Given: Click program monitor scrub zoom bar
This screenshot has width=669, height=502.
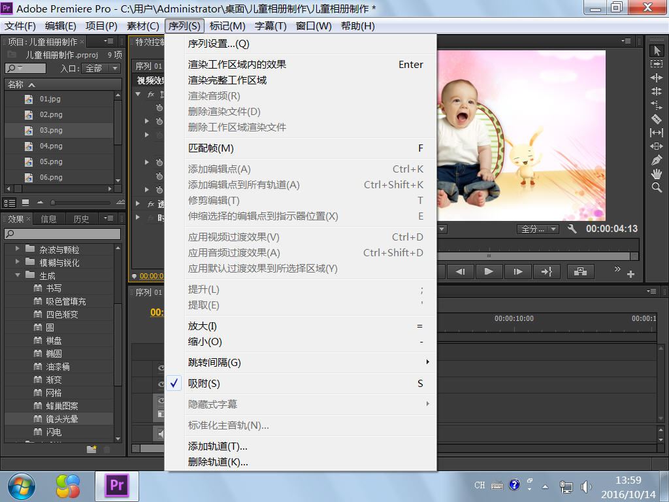Looking at the screenshot, I should (533, 256).
